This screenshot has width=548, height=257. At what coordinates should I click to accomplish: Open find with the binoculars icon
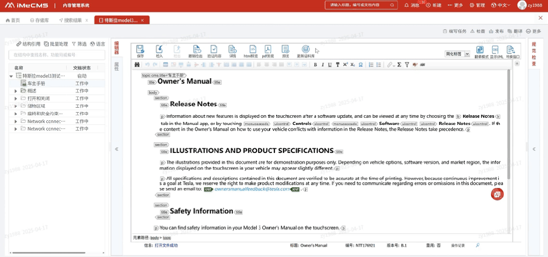pos(137,65)
